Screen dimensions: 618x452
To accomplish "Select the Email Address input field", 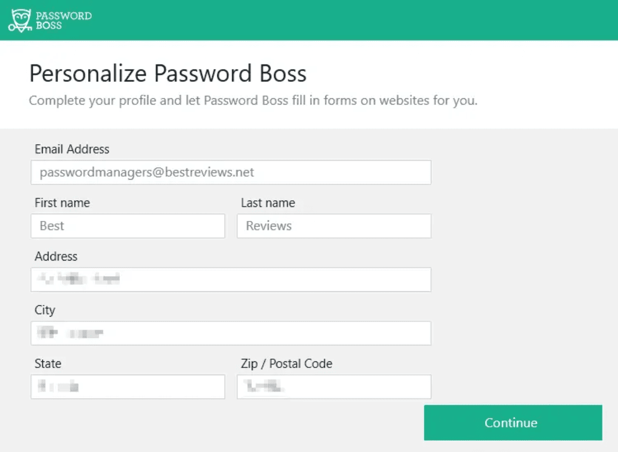I will 231,172.
